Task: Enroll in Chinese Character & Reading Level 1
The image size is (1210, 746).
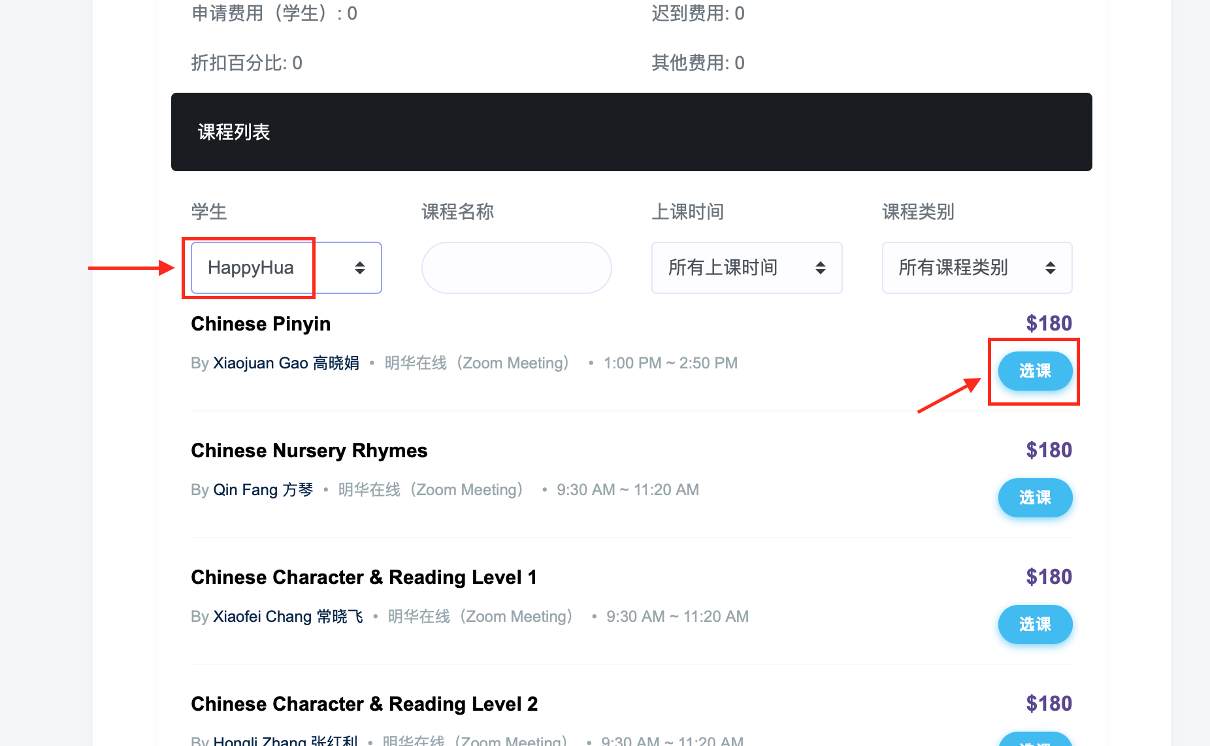Action: [x=1035, y=624]
